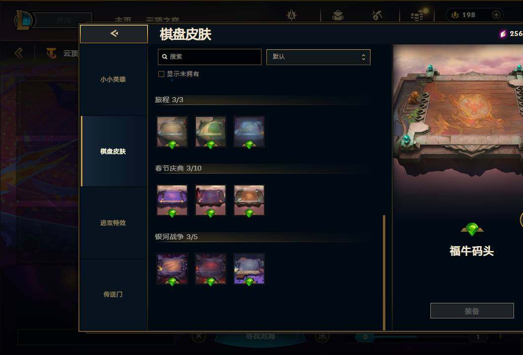Screen dimensions: 523x355
Task: Click the dropdown arrows on 默认 box
Action: point(363,57)
